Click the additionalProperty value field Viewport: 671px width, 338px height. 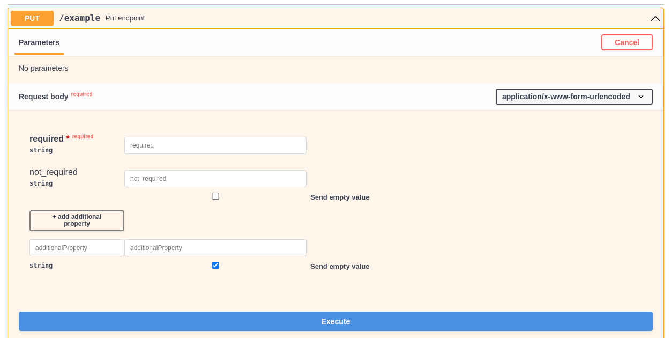[x=215, y=247]
